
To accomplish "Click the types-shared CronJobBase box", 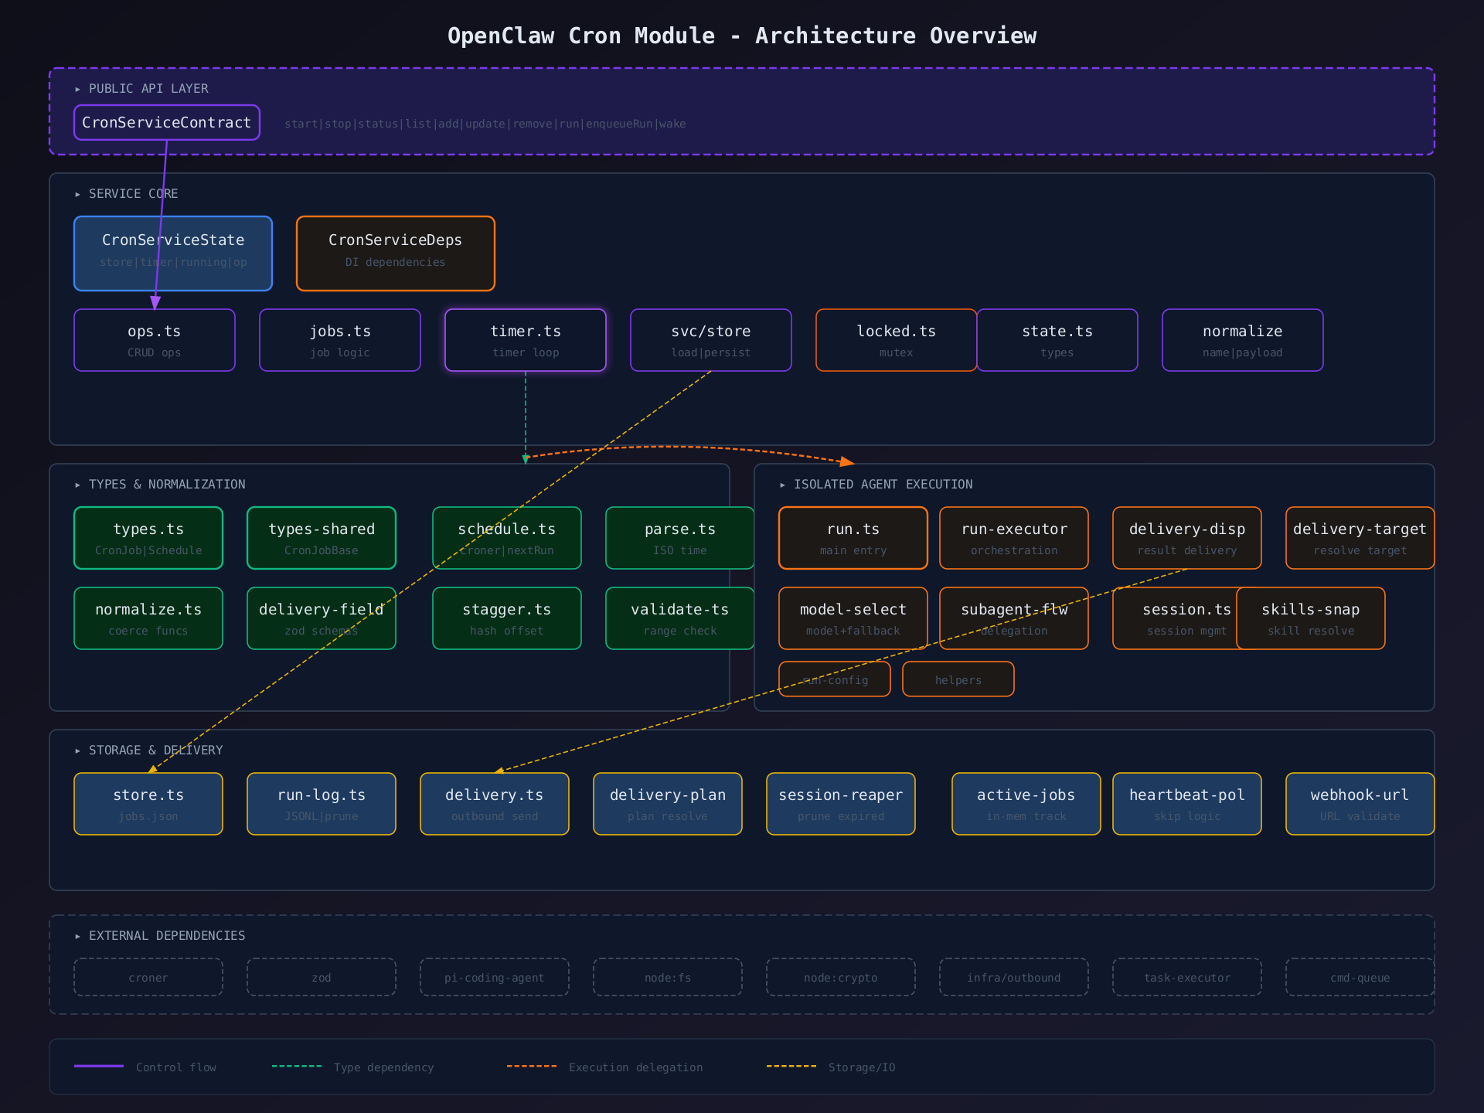I will (x=322, y=538).
